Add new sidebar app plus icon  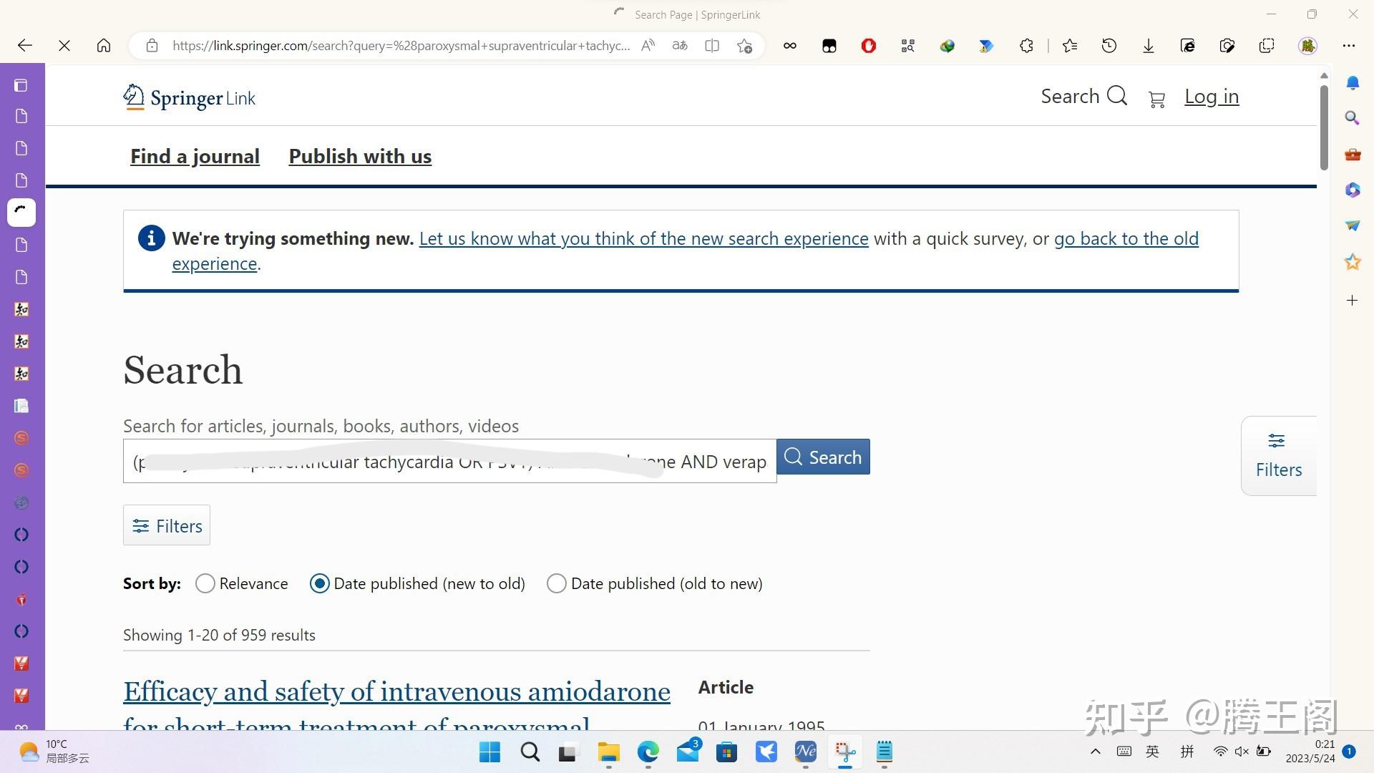click(x=1353, y=301)
